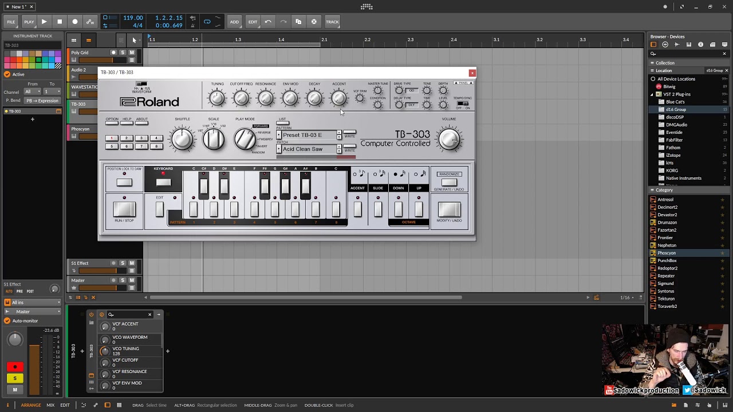Select the PRE send mode

point(19,291)
